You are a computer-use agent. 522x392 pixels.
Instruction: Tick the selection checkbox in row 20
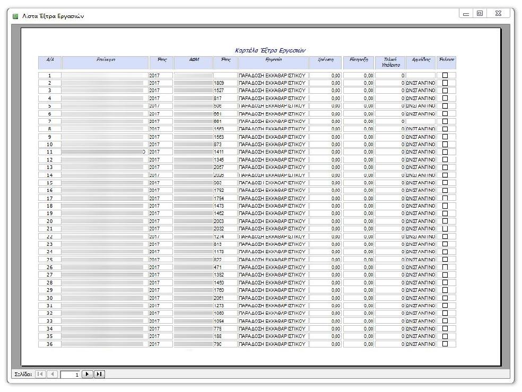(445, 221)
